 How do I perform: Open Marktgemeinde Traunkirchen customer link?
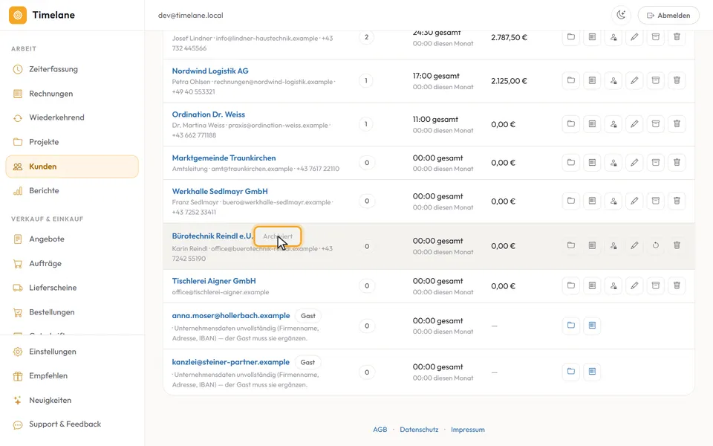[x=224, y=158]
